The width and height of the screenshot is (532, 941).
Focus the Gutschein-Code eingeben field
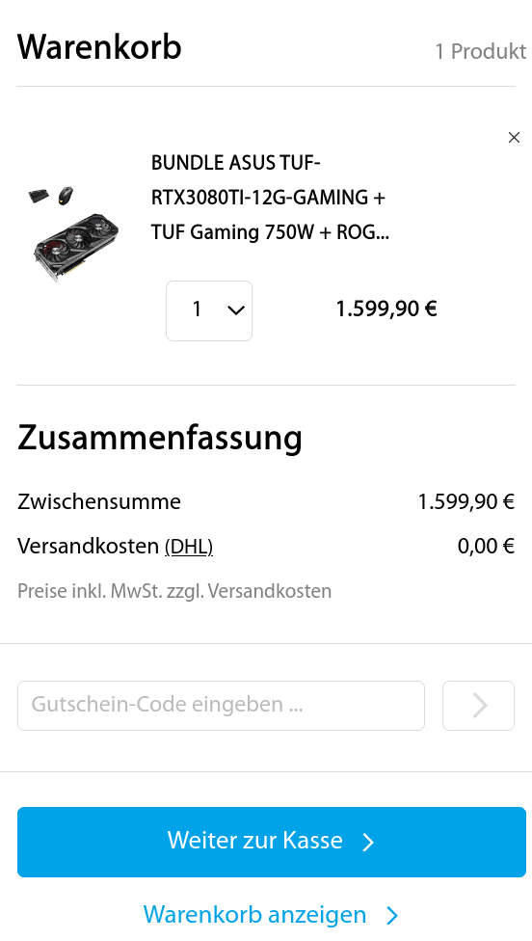pyautogui.click(x=221, y=705)
